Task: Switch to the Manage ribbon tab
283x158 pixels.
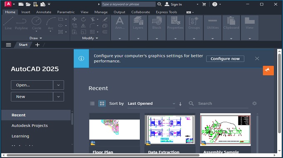Action: click(101, 12)
